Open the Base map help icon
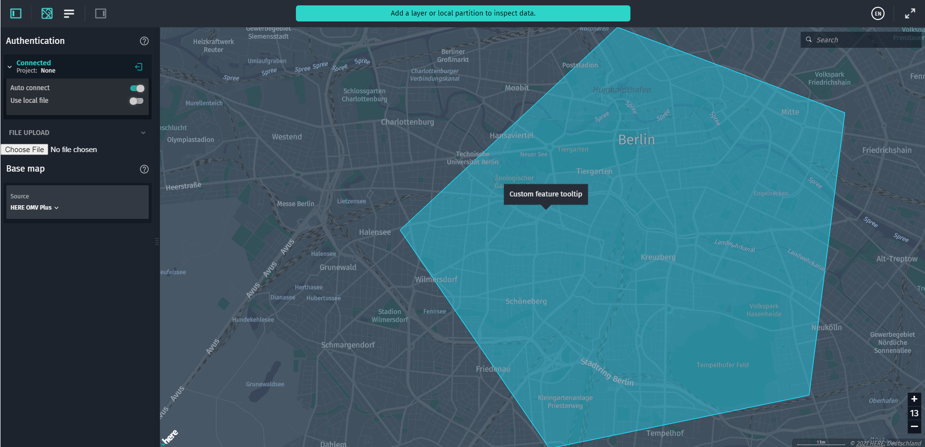 [x=144, y=169]
